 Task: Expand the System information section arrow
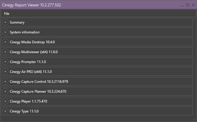pos(5,32)
